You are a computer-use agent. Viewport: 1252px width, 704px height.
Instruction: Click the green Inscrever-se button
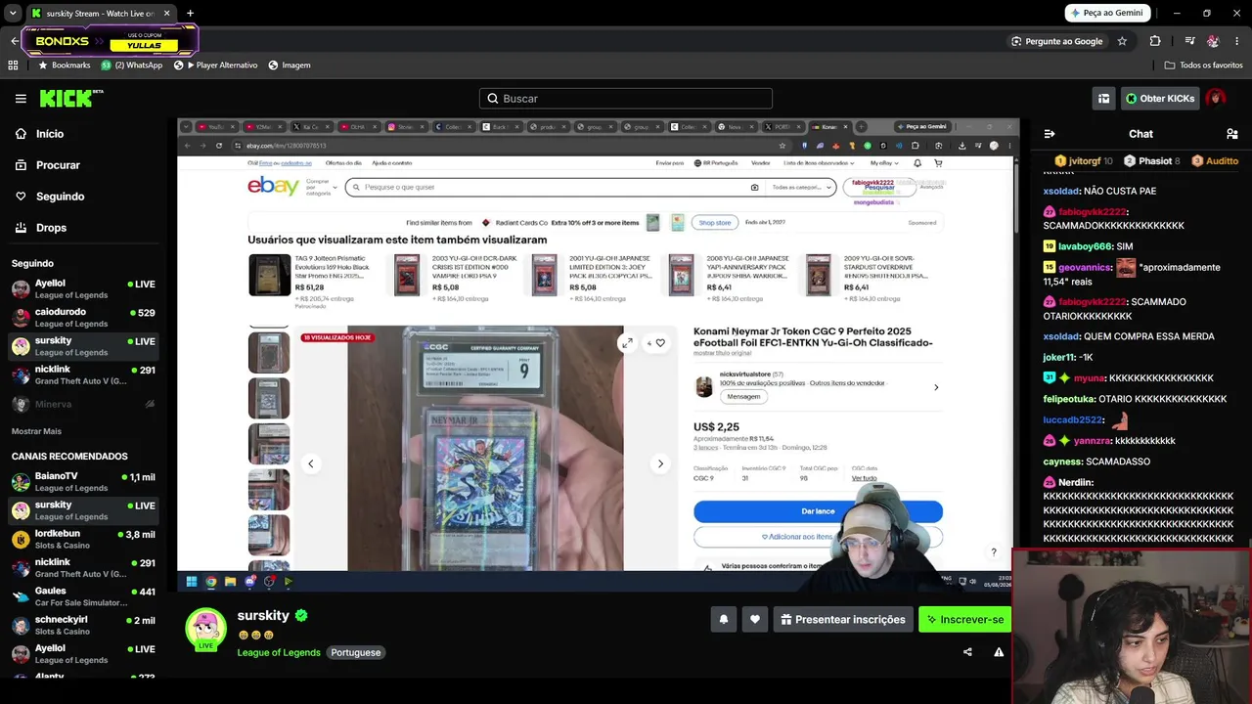click(965, 619)
